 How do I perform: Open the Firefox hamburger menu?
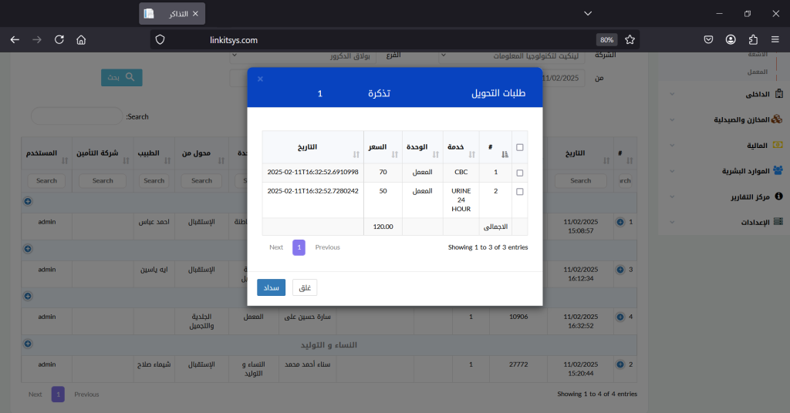[776, 39]
